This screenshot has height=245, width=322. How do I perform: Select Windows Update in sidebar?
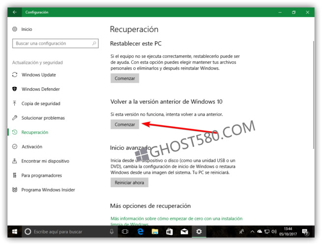point(39,75)
